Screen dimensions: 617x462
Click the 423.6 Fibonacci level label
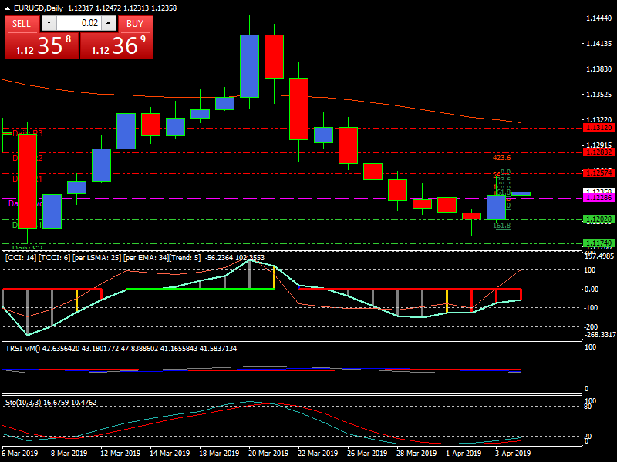pyautogui.click(x=501, y=157)
